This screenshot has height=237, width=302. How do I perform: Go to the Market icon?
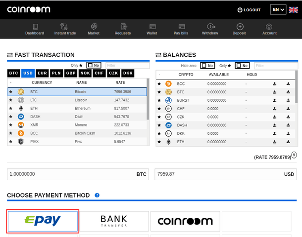94,27
